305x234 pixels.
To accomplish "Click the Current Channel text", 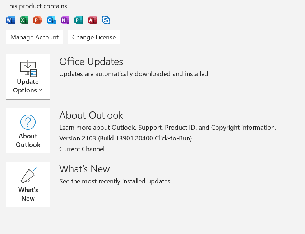I will click(x=82, y=149).
